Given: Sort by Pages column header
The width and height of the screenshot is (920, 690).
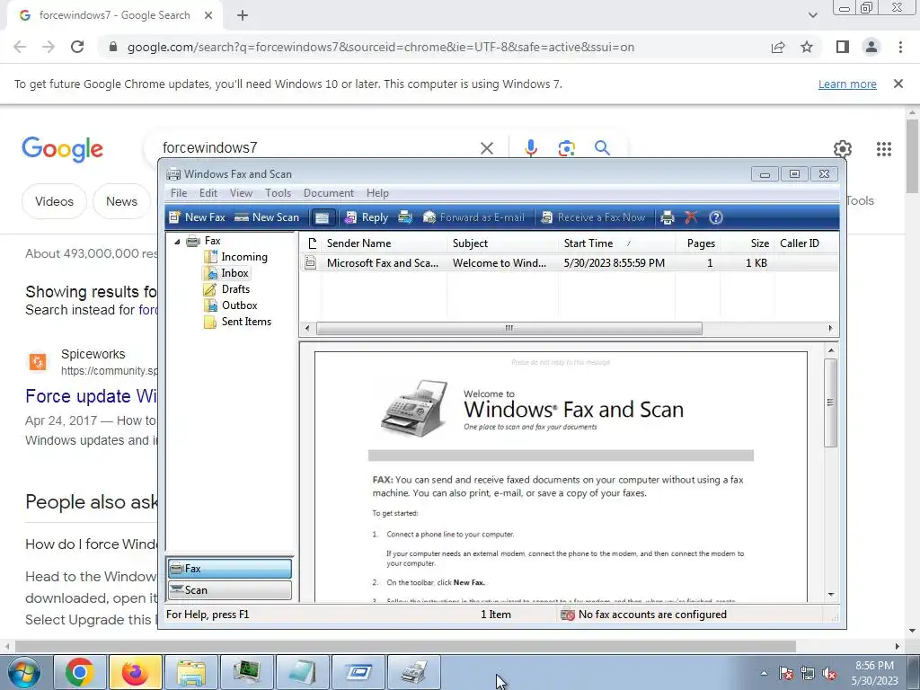Looking at the screenshot, I should pyautogui.click(x=697, y=243).
